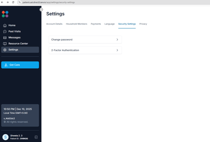Click the Settings page heading

[55, 14]
